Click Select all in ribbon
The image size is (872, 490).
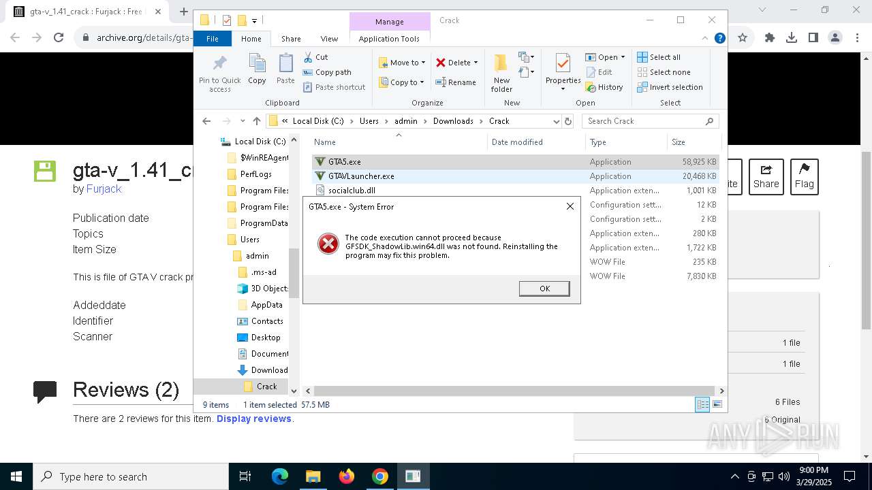(x=659, y=57)
